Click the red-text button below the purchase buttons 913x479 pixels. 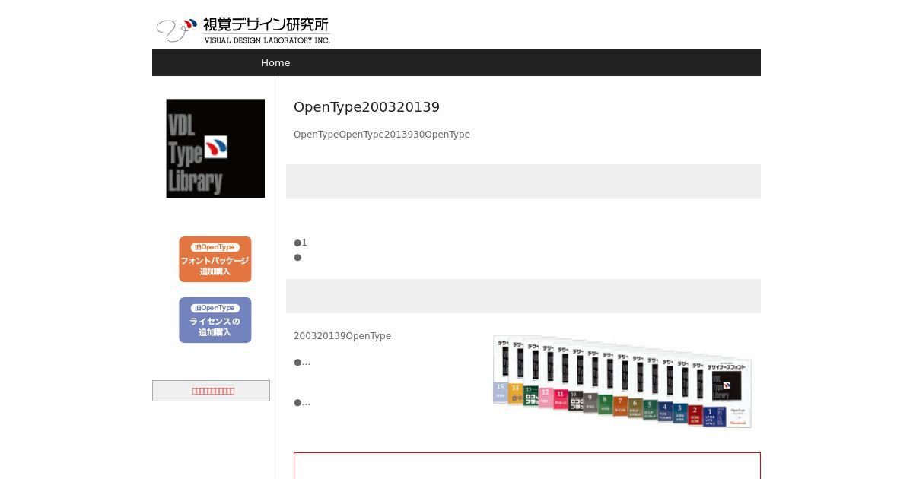[211, 391]
